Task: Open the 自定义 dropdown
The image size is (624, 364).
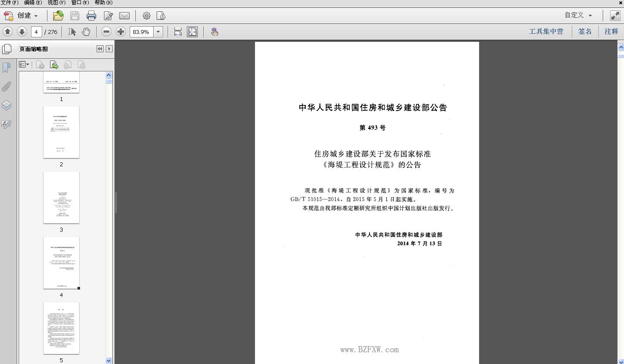Action: [x=578, y=15]
